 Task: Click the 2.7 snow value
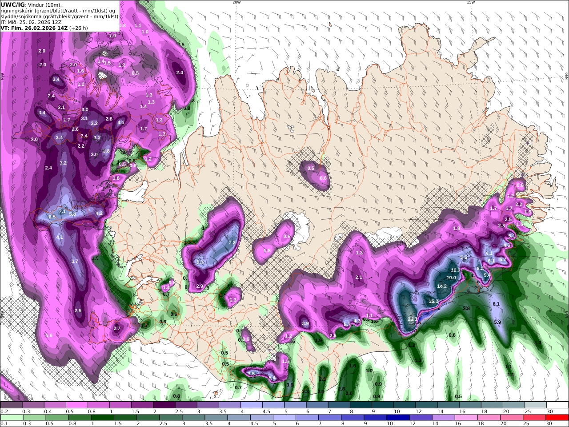(x=117, y=328)
